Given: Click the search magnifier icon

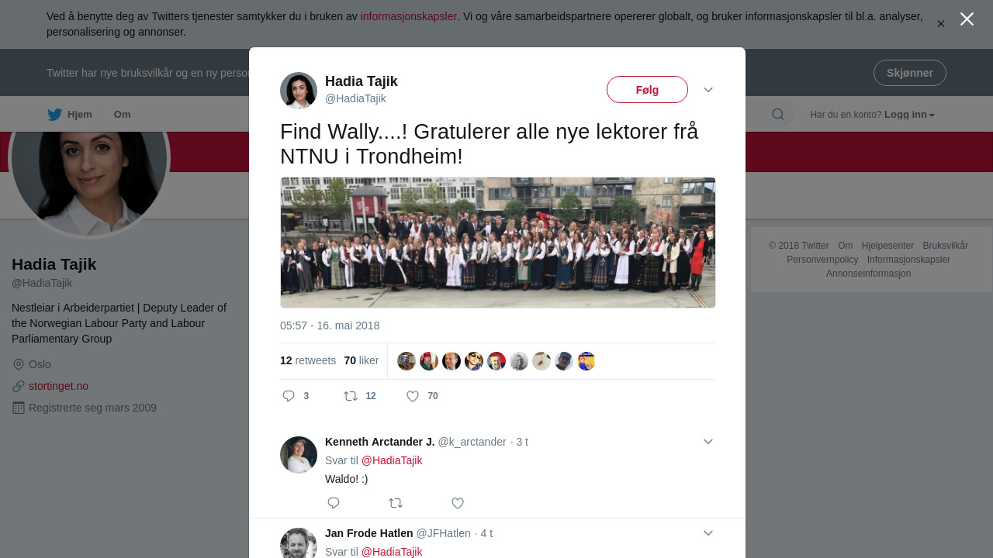Looking at the screenshot, I should 777,115.
